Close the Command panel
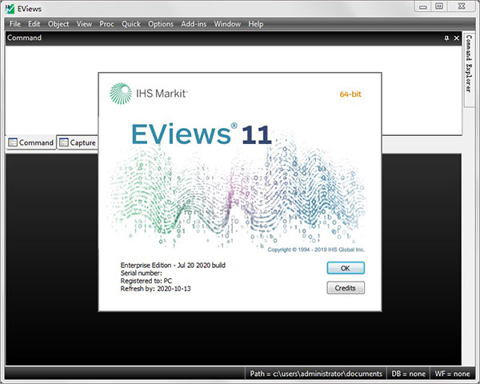 click(x=457, y=38)
